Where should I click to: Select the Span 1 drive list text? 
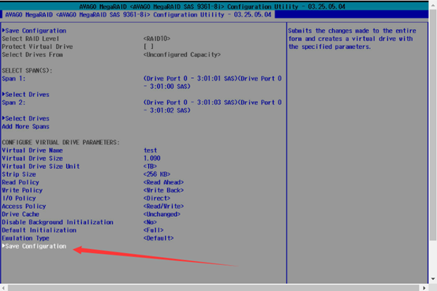click(212, 83)
